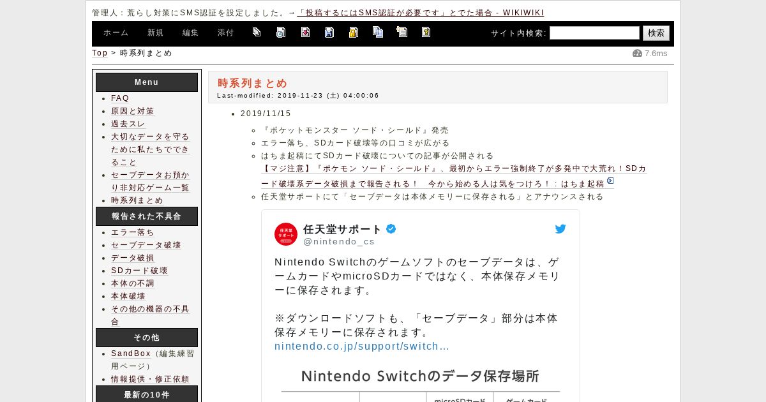This screenshot has width=766, height=402.
Task: Click the page list icon with sparkle
Action: [402, 32]
